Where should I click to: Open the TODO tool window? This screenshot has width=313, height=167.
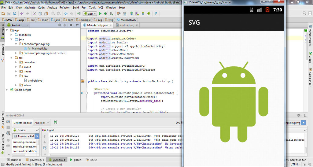point(91,160)
